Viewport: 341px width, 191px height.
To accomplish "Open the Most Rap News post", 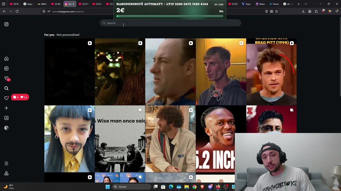I will pyautogui.click(x=271, y=119).
